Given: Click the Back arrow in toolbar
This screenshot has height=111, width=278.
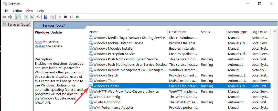Looking at the screenshot, I should pos(4,17).
